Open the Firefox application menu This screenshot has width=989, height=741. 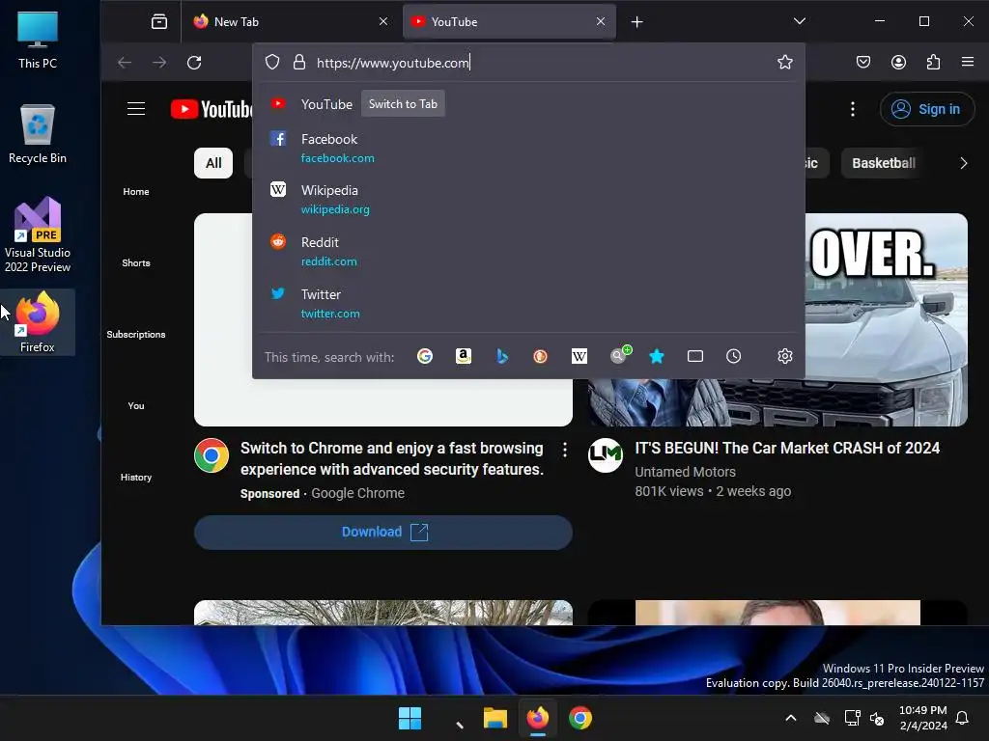(968, 62)
